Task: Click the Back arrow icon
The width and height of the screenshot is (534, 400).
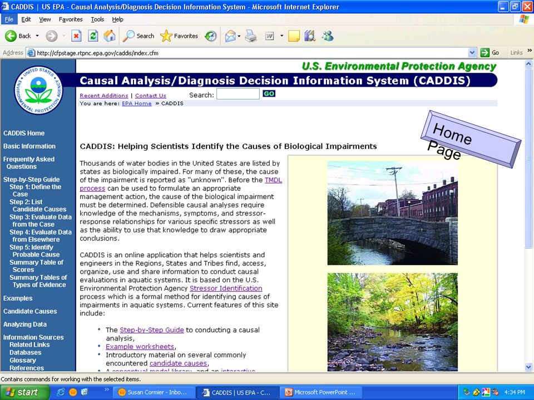Action: coord(11,36)
